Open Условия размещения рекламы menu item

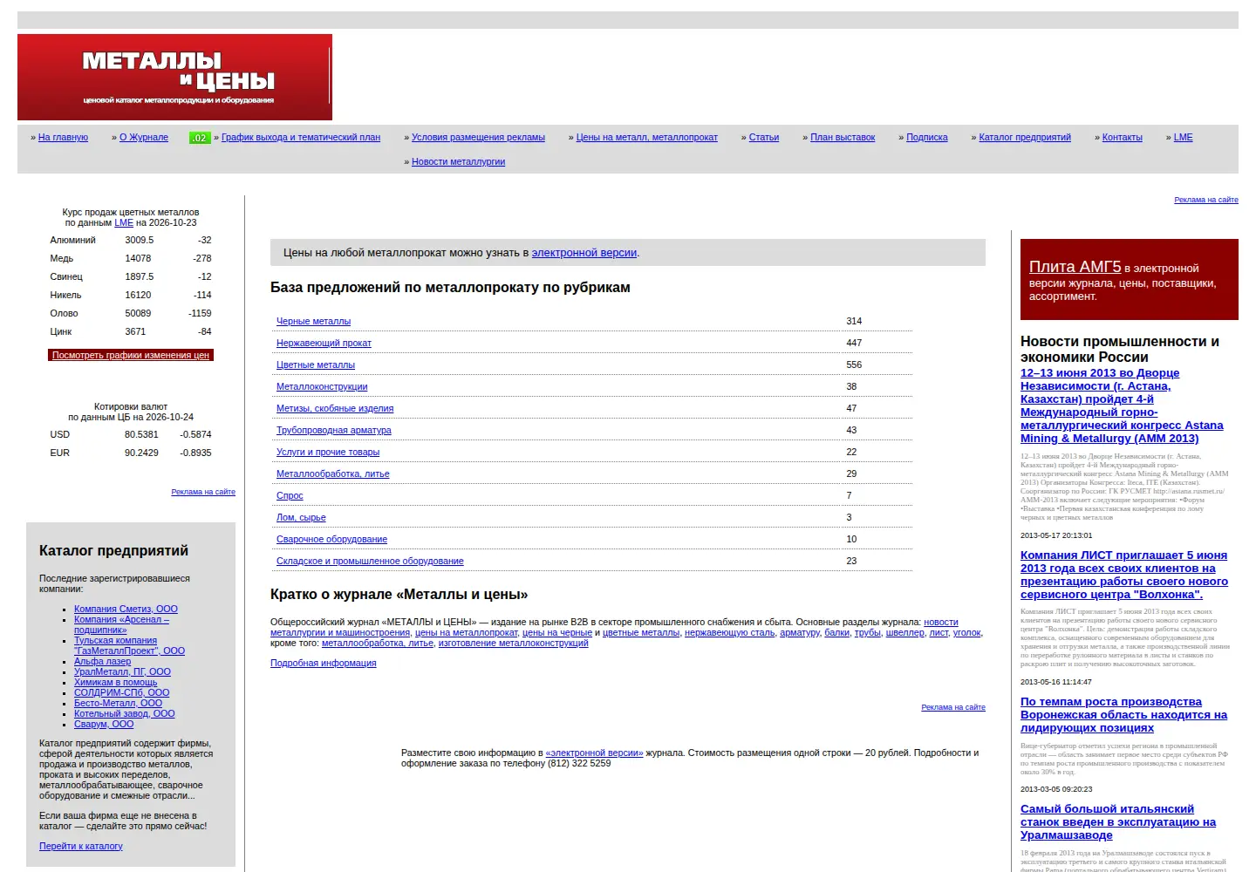[x=478, y=138]
